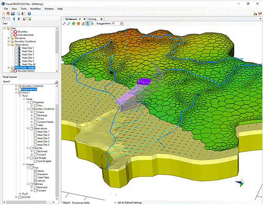Click the orange hand pan icon, viewer toolbar
This screenshot has width=263, height=205.
tap(78, 24)
